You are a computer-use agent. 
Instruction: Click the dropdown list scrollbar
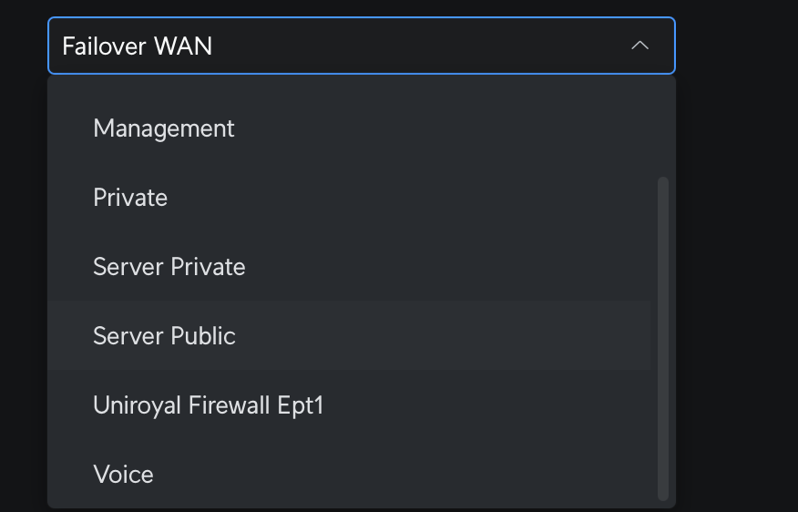663,338
